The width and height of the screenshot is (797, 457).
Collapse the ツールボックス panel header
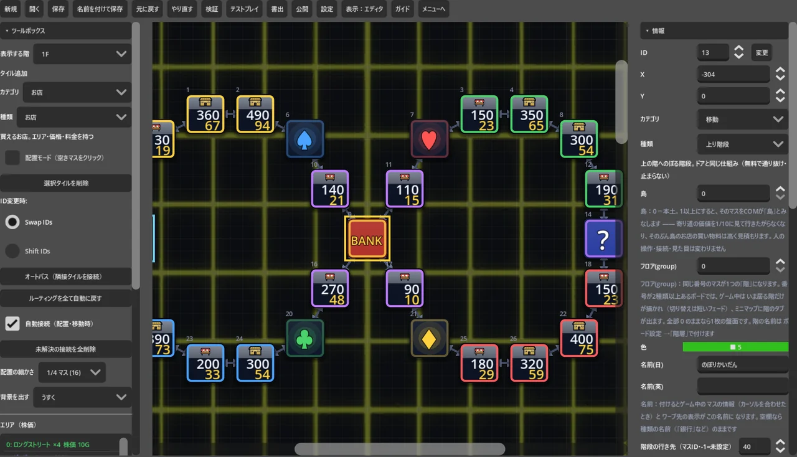point(66,31)
